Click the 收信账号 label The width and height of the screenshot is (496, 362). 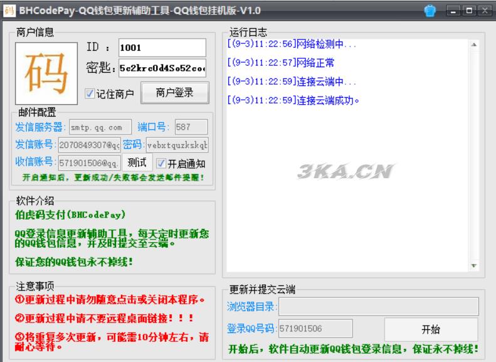pos(35,162)
